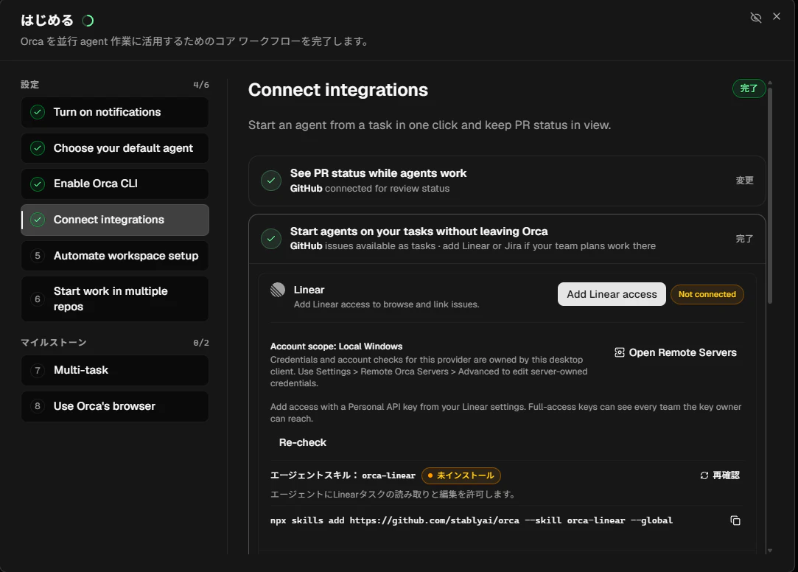Go to Automate workspace setup step
Viewport: 798px width, 572px height.
click(114, 256)
